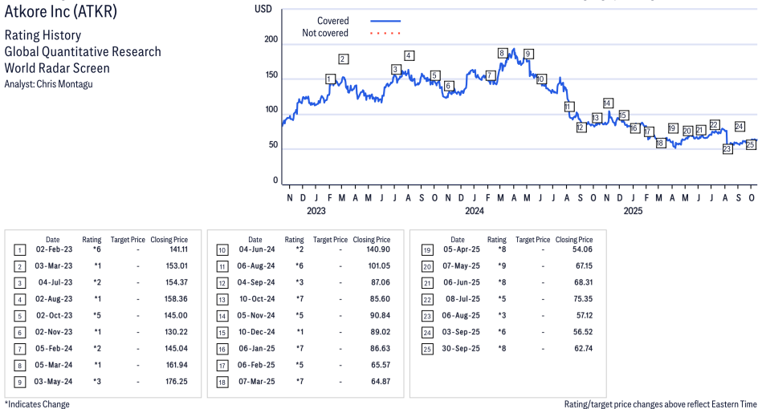This screenshot has height=409, width=766.
Task: Click the blue Covered legend line
Action: tap(385, 21)
